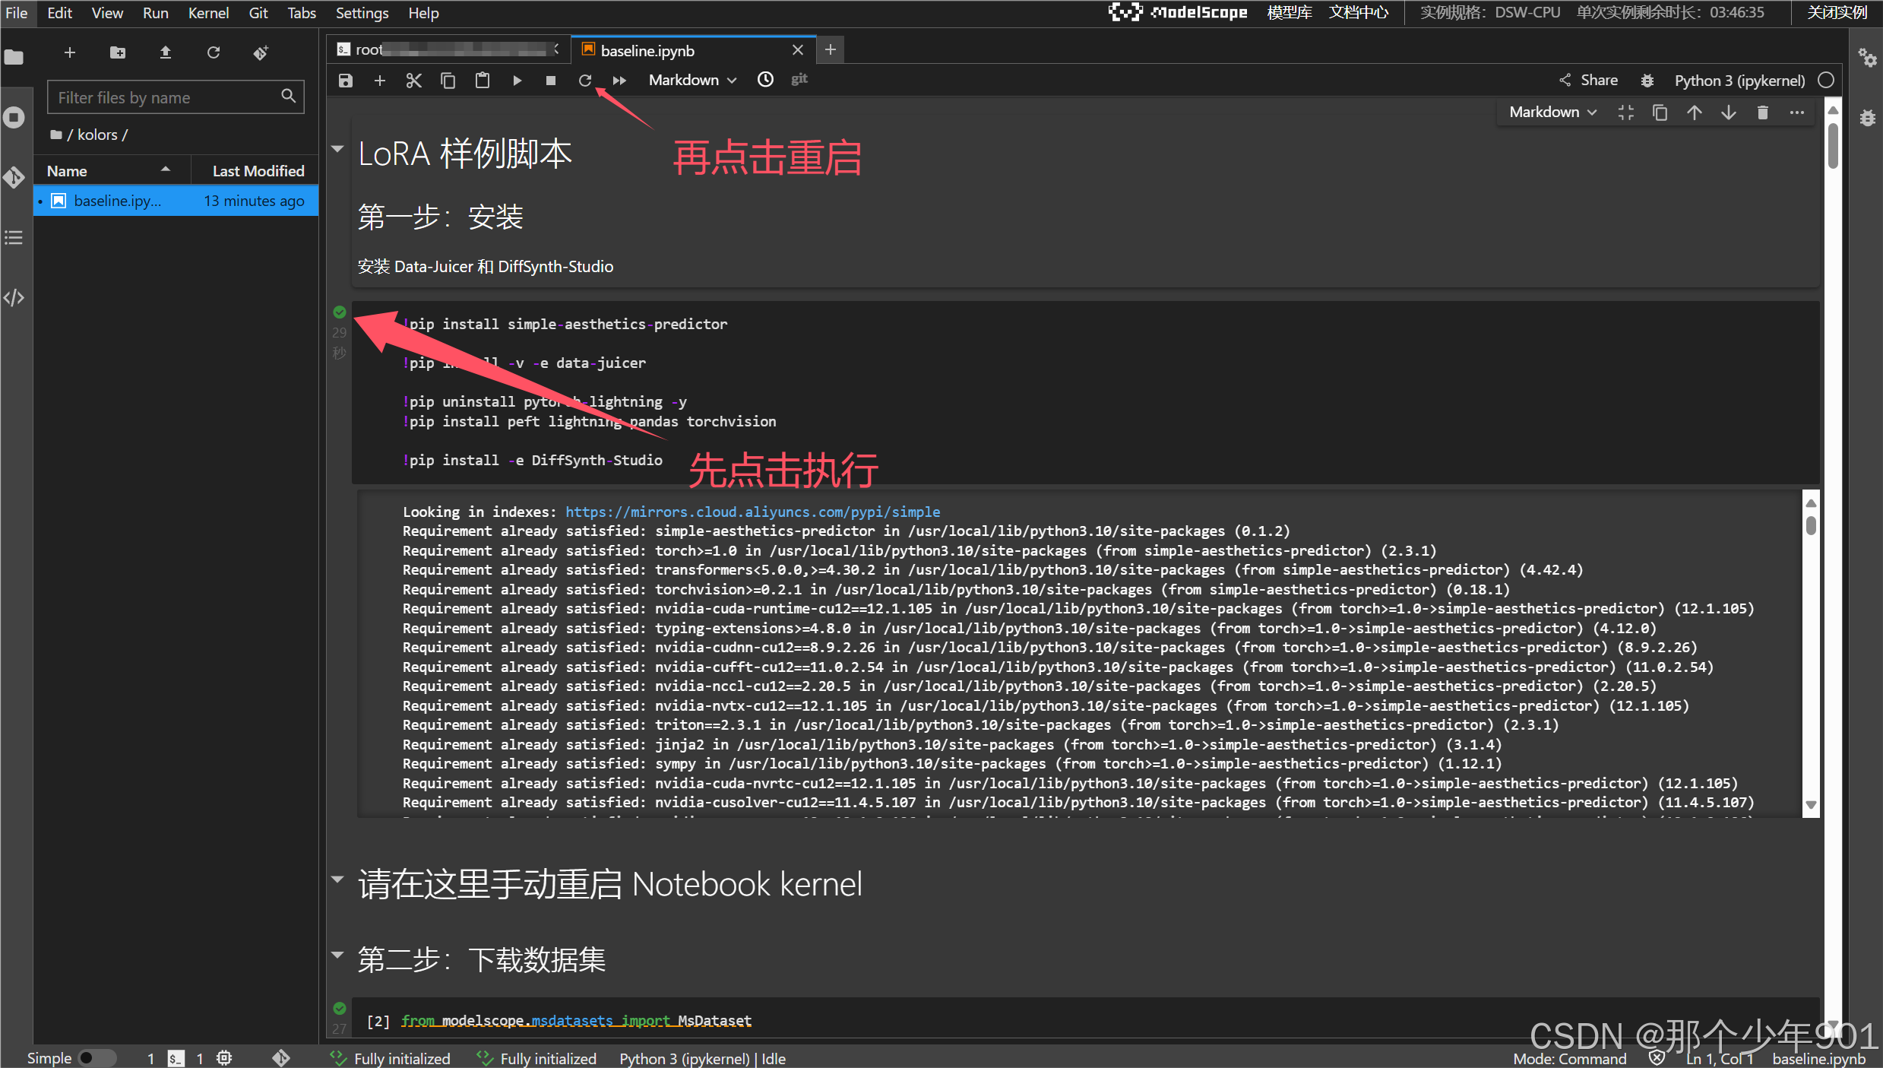
Task: Toggle Simple interface mode switch
Action: click(x=97, y=1058)
